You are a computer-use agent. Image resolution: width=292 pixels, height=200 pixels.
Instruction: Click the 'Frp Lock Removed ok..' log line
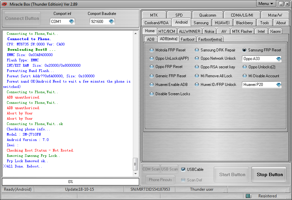click(27, 161)
